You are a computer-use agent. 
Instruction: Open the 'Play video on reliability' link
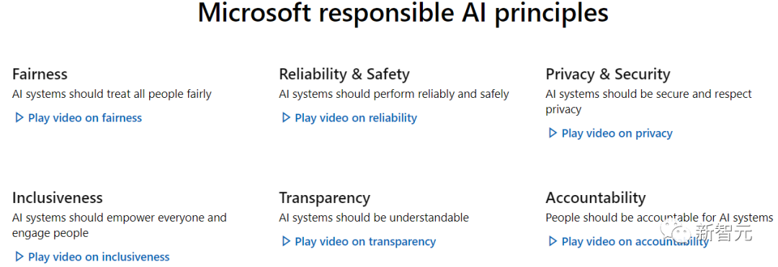click(x=349, y=118)
